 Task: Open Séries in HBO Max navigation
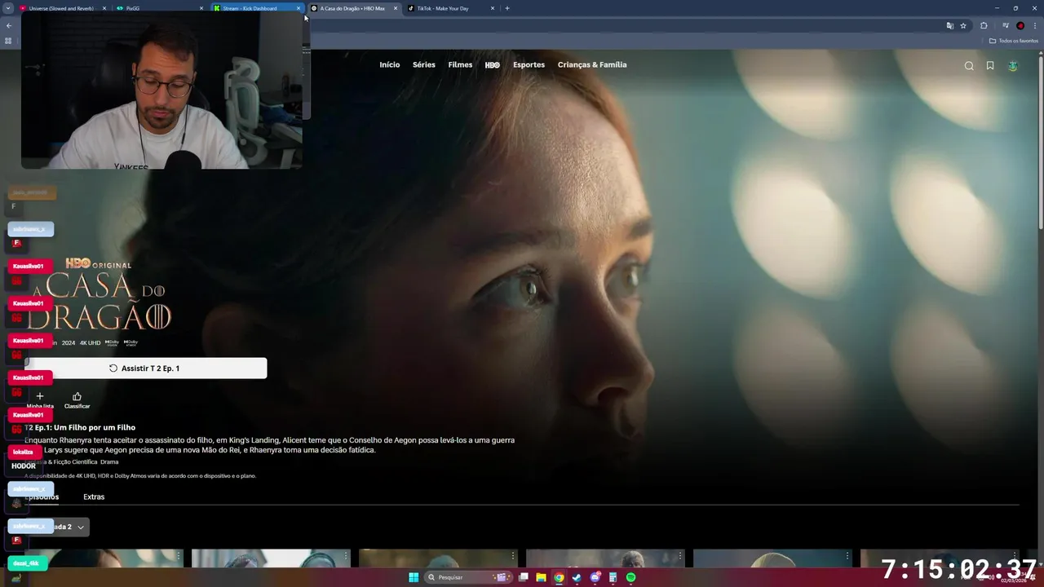coord(424,64)
